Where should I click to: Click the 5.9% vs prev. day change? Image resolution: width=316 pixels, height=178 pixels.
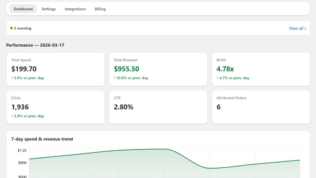pyautogui.click(x=28, y=116)
